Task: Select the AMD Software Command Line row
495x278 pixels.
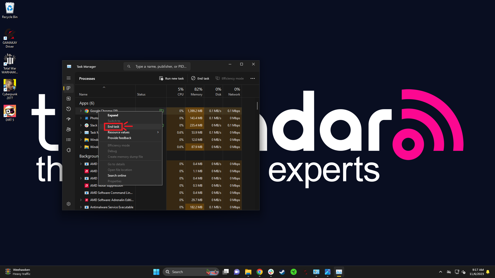Action: pyautogui.click(x=159, y=193)
